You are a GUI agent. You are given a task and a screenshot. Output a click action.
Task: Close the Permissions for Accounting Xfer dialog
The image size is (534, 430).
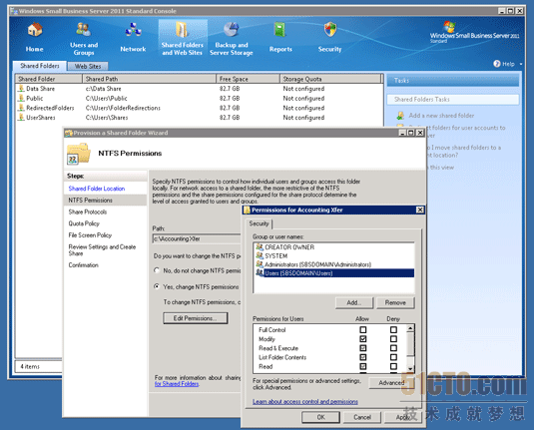(420, 210)
